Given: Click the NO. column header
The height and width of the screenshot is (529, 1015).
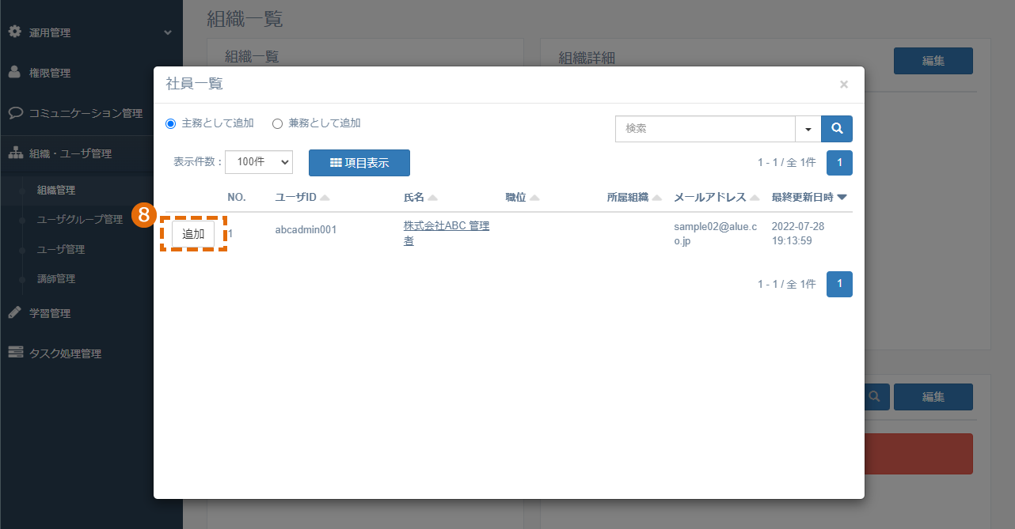Looking at the screenshot, I should pos(237,198).
